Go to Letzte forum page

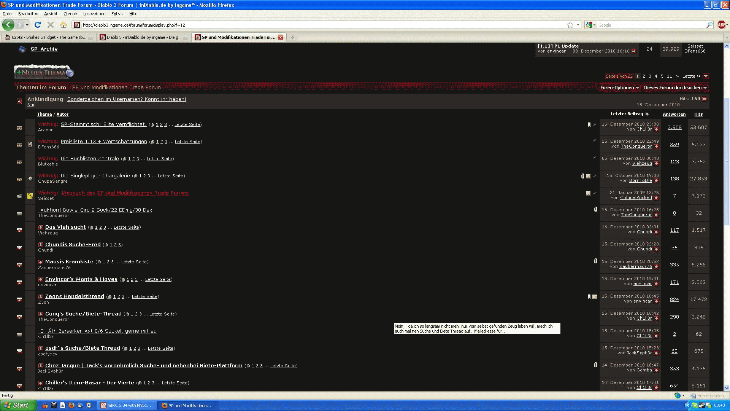[x=691, y=76]
